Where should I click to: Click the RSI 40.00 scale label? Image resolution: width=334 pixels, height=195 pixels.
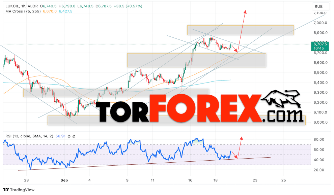point(319,160)
